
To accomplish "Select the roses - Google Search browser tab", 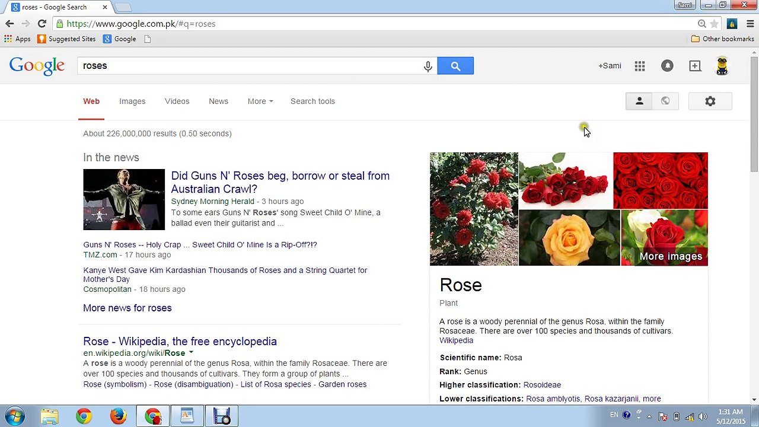I will (x=58, y=7).
